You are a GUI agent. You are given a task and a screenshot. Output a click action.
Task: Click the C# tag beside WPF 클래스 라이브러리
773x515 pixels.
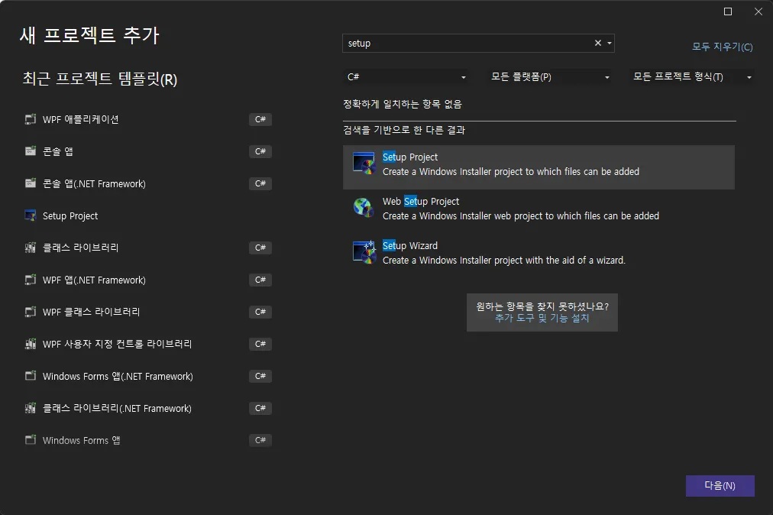(x=260, y=312)
